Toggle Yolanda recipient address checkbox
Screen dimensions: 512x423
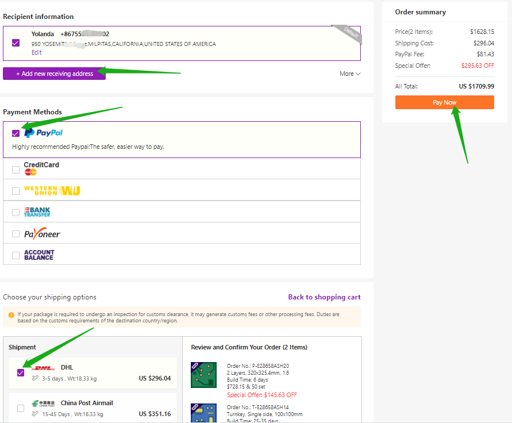click(x=16, y=43)
